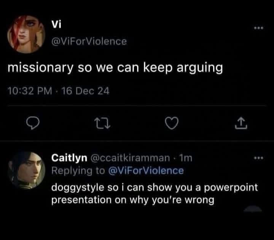Open Vi's profile picture
The image size is (274, 240).
(26, 34)
